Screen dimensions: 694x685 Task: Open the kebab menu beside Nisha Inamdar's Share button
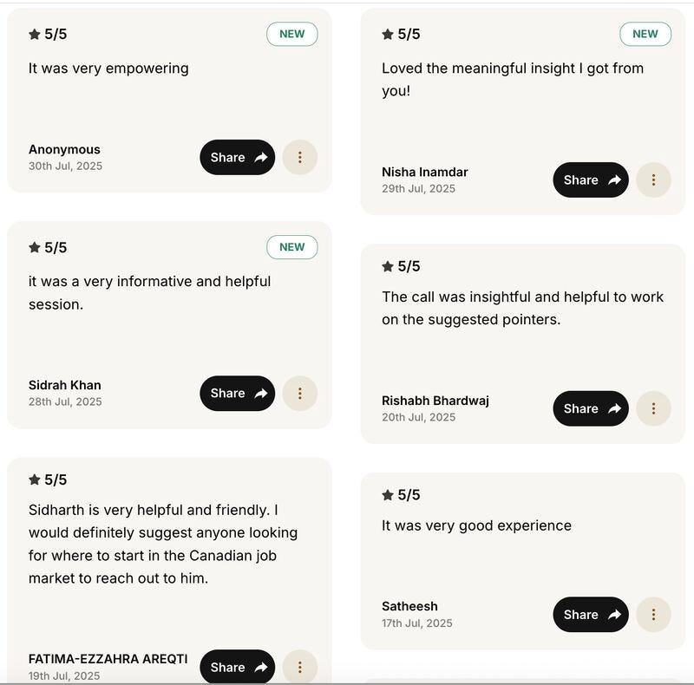coord(653,179)
